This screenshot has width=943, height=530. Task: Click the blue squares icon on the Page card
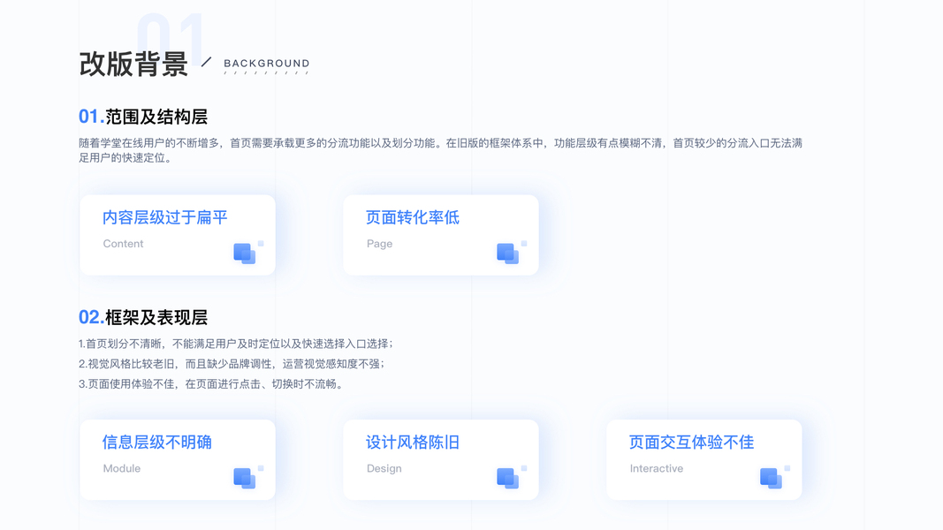click(511, 253)
